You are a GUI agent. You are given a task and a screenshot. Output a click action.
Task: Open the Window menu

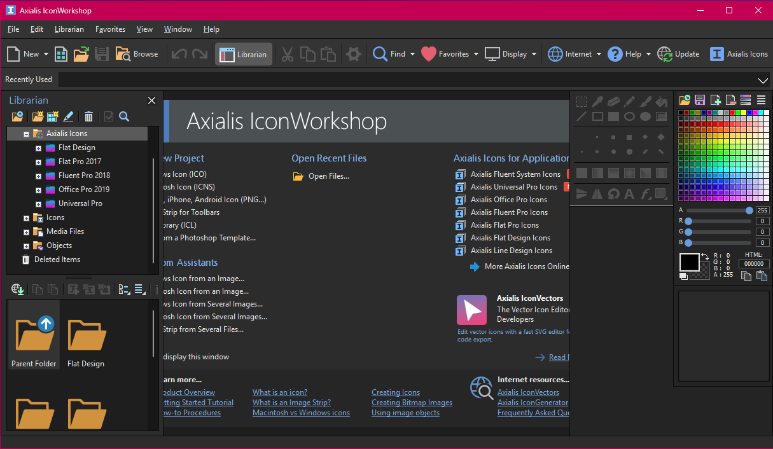(178, 29)
